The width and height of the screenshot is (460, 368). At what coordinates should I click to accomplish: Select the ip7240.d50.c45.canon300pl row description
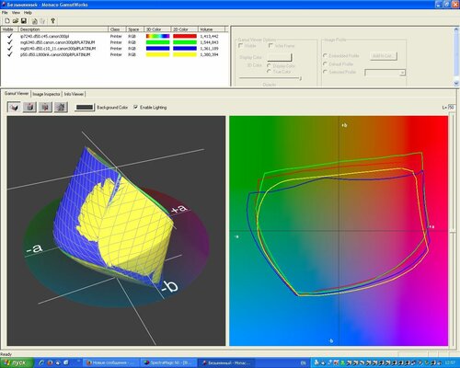pos(44,36)
